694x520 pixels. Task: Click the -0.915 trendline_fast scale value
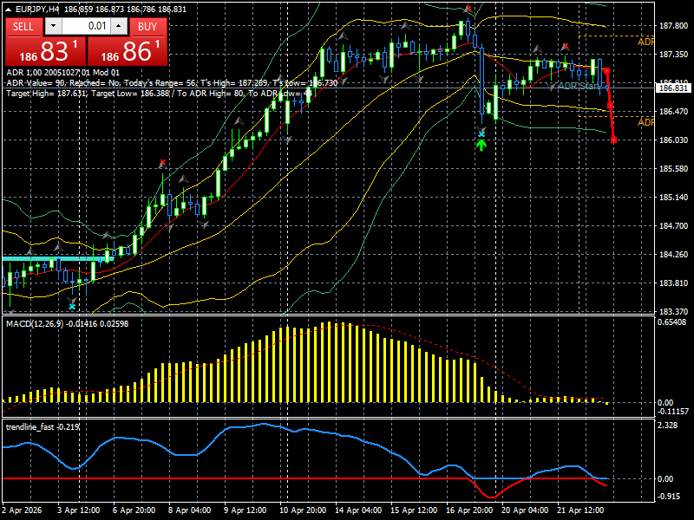pyautogui.click(x=669, y=497)
